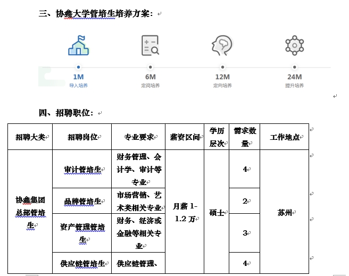Viewport: 349px width, 276px height.
Task: Select the 6M timeline dot
Action: click(x=151, y=67)
